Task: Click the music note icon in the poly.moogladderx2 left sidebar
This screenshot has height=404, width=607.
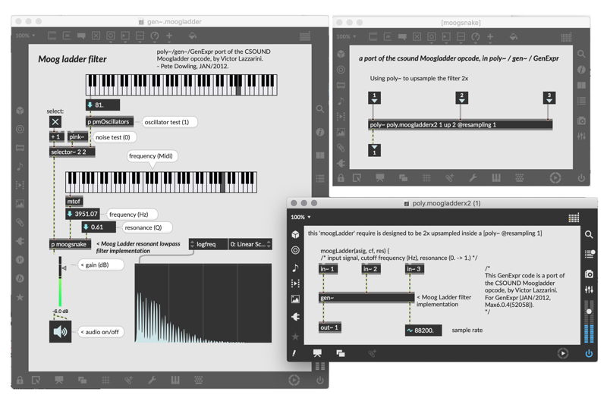Action: click(295, 268)
